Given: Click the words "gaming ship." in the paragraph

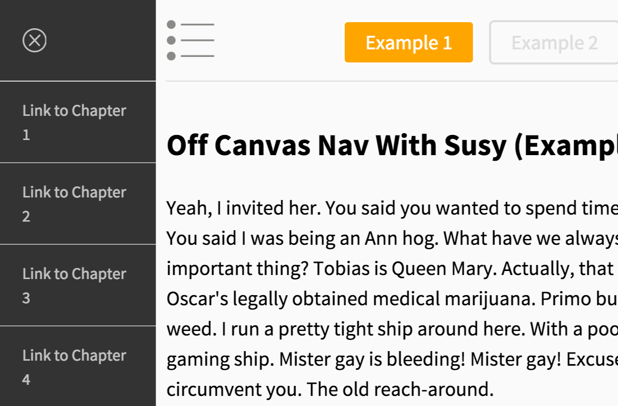Looking at the screenshot, I should click(220, 359).
